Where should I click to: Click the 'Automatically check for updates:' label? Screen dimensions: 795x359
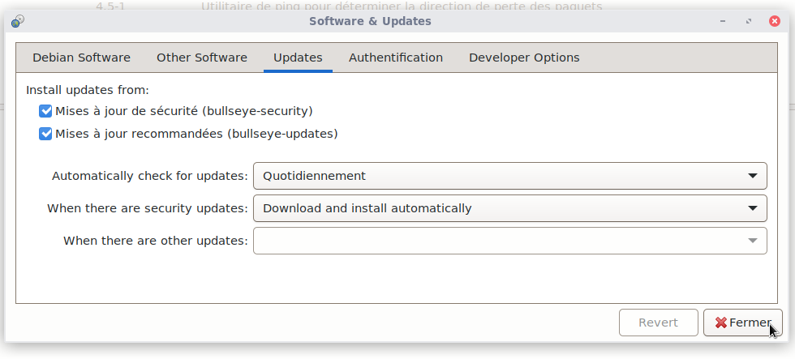click(149, 176)
